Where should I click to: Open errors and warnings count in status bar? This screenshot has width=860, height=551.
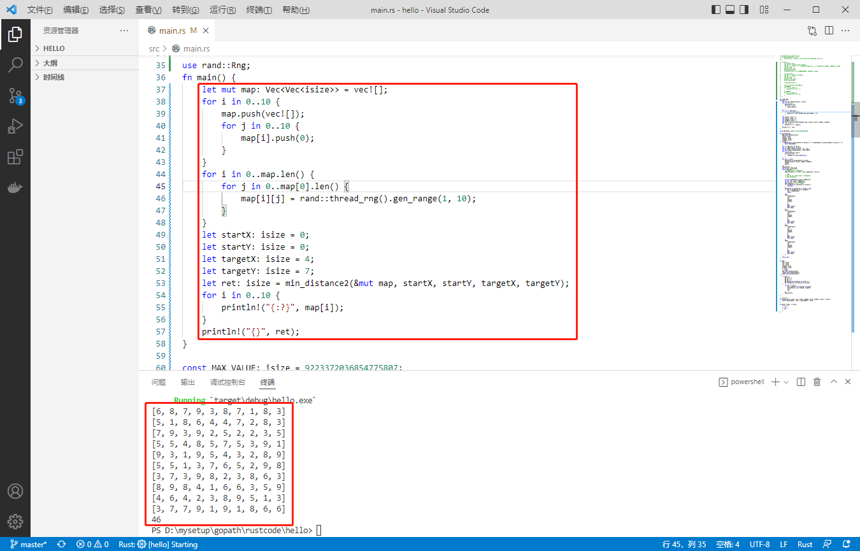tap(92, 545)
